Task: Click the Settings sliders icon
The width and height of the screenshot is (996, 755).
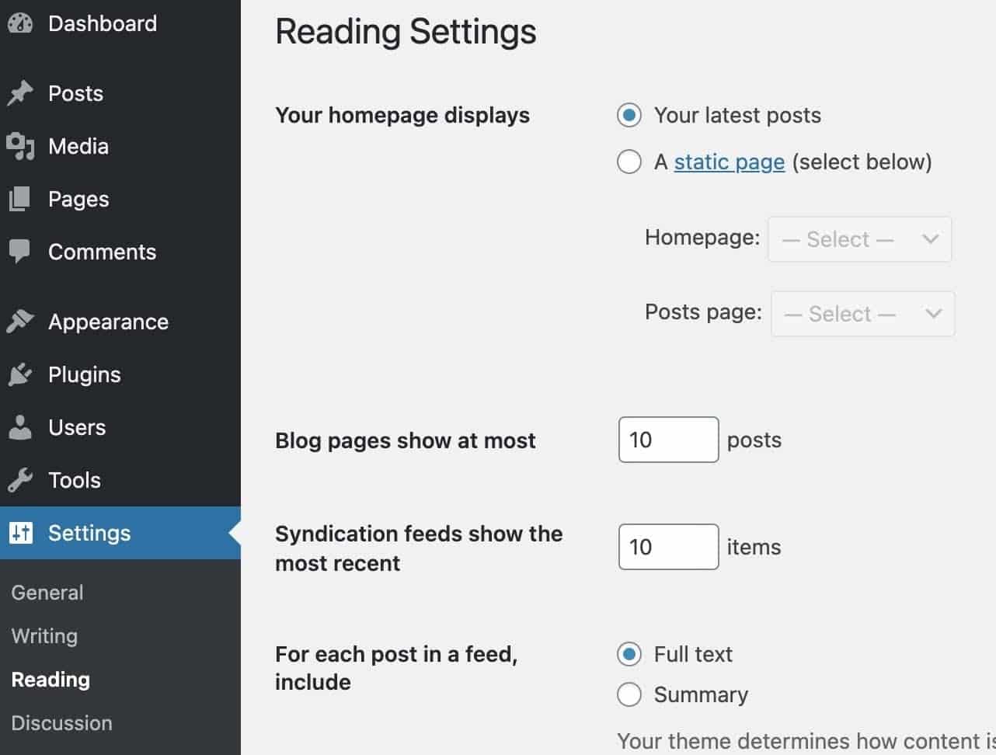Action: click(21, 533)
